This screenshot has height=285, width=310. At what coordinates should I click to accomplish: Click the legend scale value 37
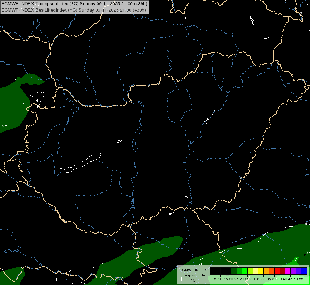[x=274, y=279]
